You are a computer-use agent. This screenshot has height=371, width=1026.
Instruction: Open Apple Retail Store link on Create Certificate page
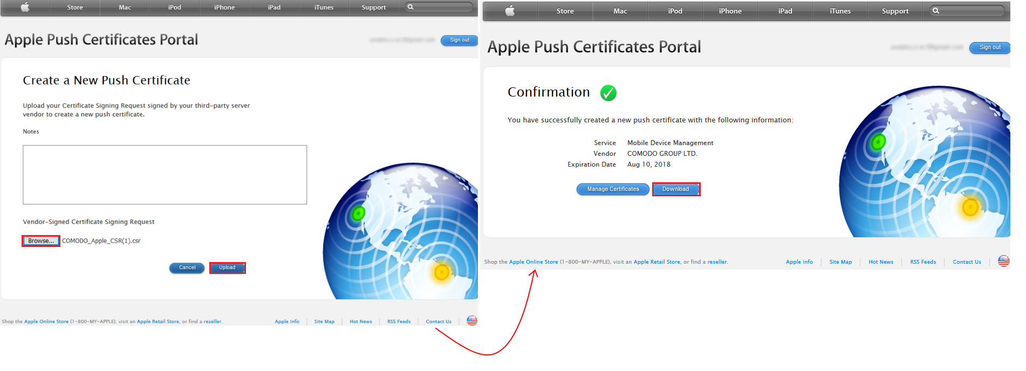[x=158, y=322]
